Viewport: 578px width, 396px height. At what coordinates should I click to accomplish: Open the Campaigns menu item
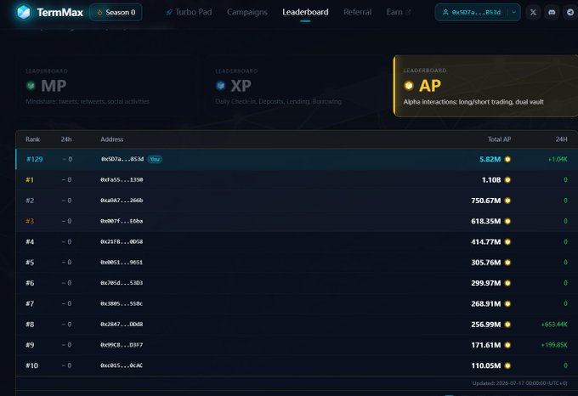click(x=247, y=12)
